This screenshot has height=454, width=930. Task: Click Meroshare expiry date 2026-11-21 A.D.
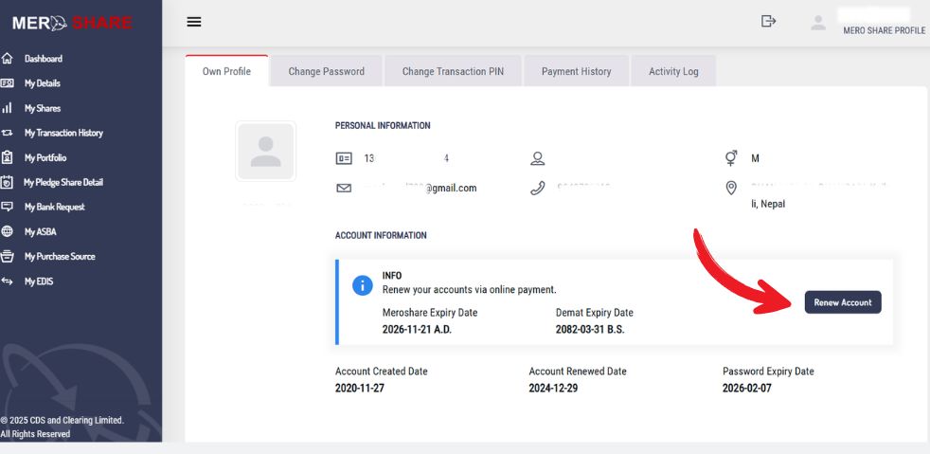(x=417, y=330)
